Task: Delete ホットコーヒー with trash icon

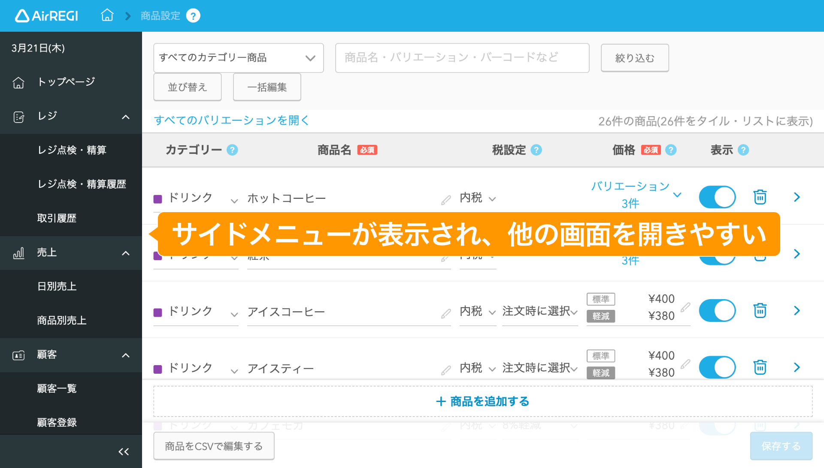Action: [760, 197]
